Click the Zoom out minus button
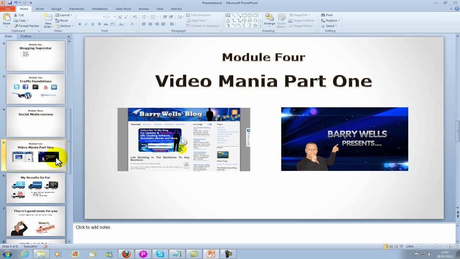 (418, 246)
